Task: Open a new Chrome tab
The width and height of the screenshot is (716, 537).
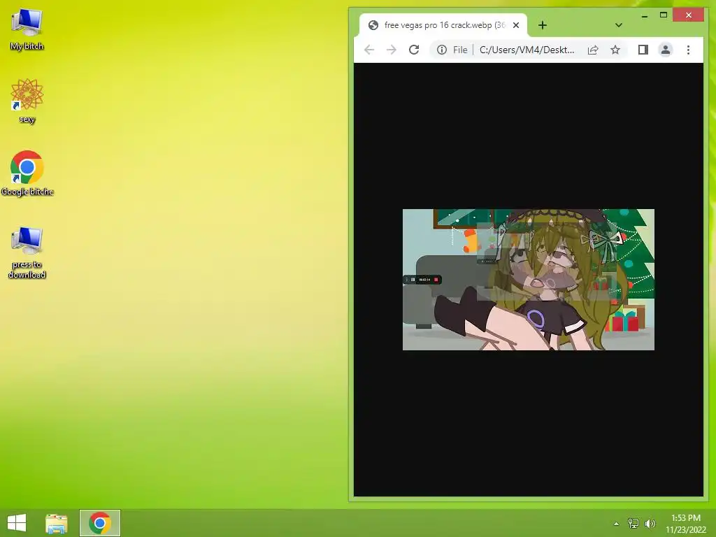Action: pyautogui.click(x=542, y=25)
